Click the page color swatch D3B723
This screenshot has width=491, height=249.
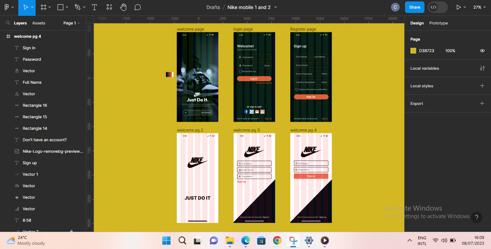tap(413, 51)
